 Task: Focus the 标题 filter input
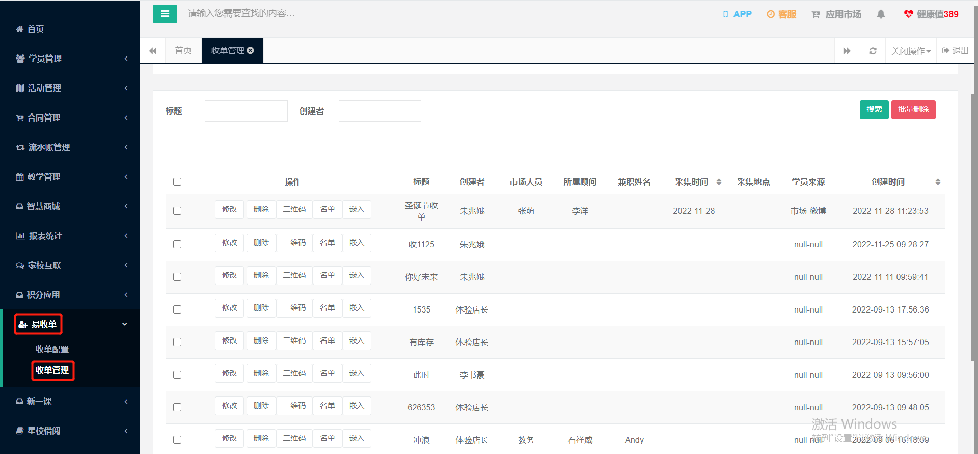(x=246, y=111)
